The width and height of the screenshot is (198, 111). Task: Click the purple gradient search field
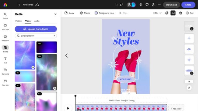click(36, 36)
